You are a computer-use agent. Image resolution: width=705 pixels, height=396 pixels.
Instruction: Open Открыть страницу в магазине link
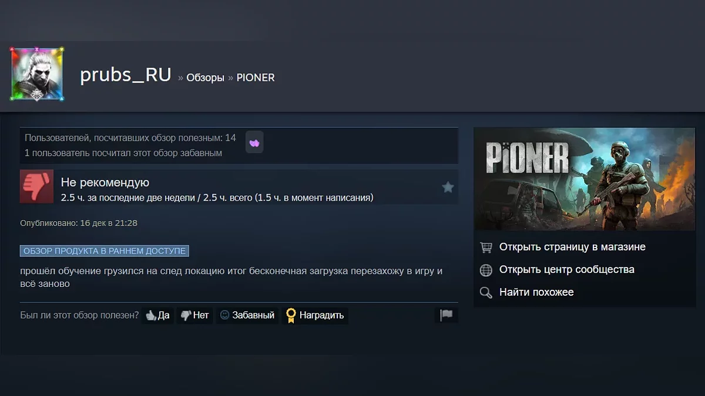point(572,247)
